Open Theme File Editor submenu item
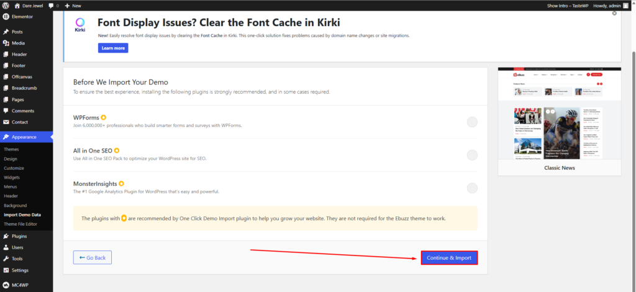Screen dimensions: 636x292 pos(20,224)
